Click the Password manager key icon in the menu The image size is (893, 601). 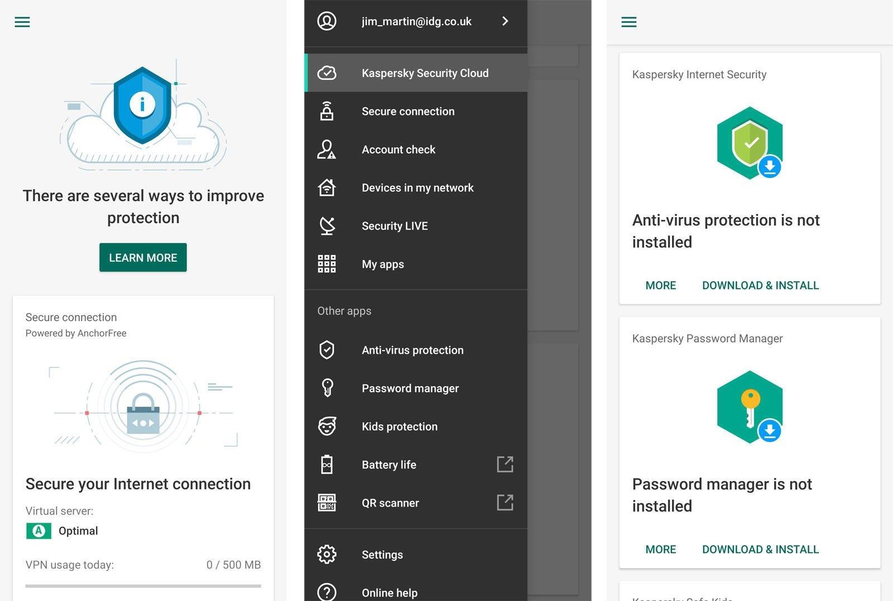[x=327, y=388]
